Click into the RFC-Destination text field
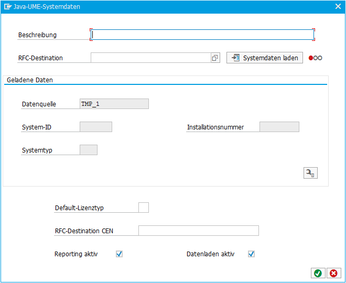This screenshot has width=346, height=283. (x=151, y=58)
